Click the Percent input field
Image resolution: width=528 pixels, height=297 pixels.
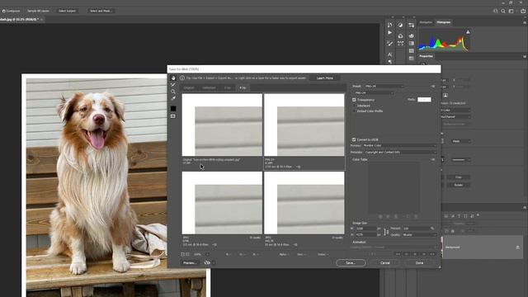click(x=417, y=229)
